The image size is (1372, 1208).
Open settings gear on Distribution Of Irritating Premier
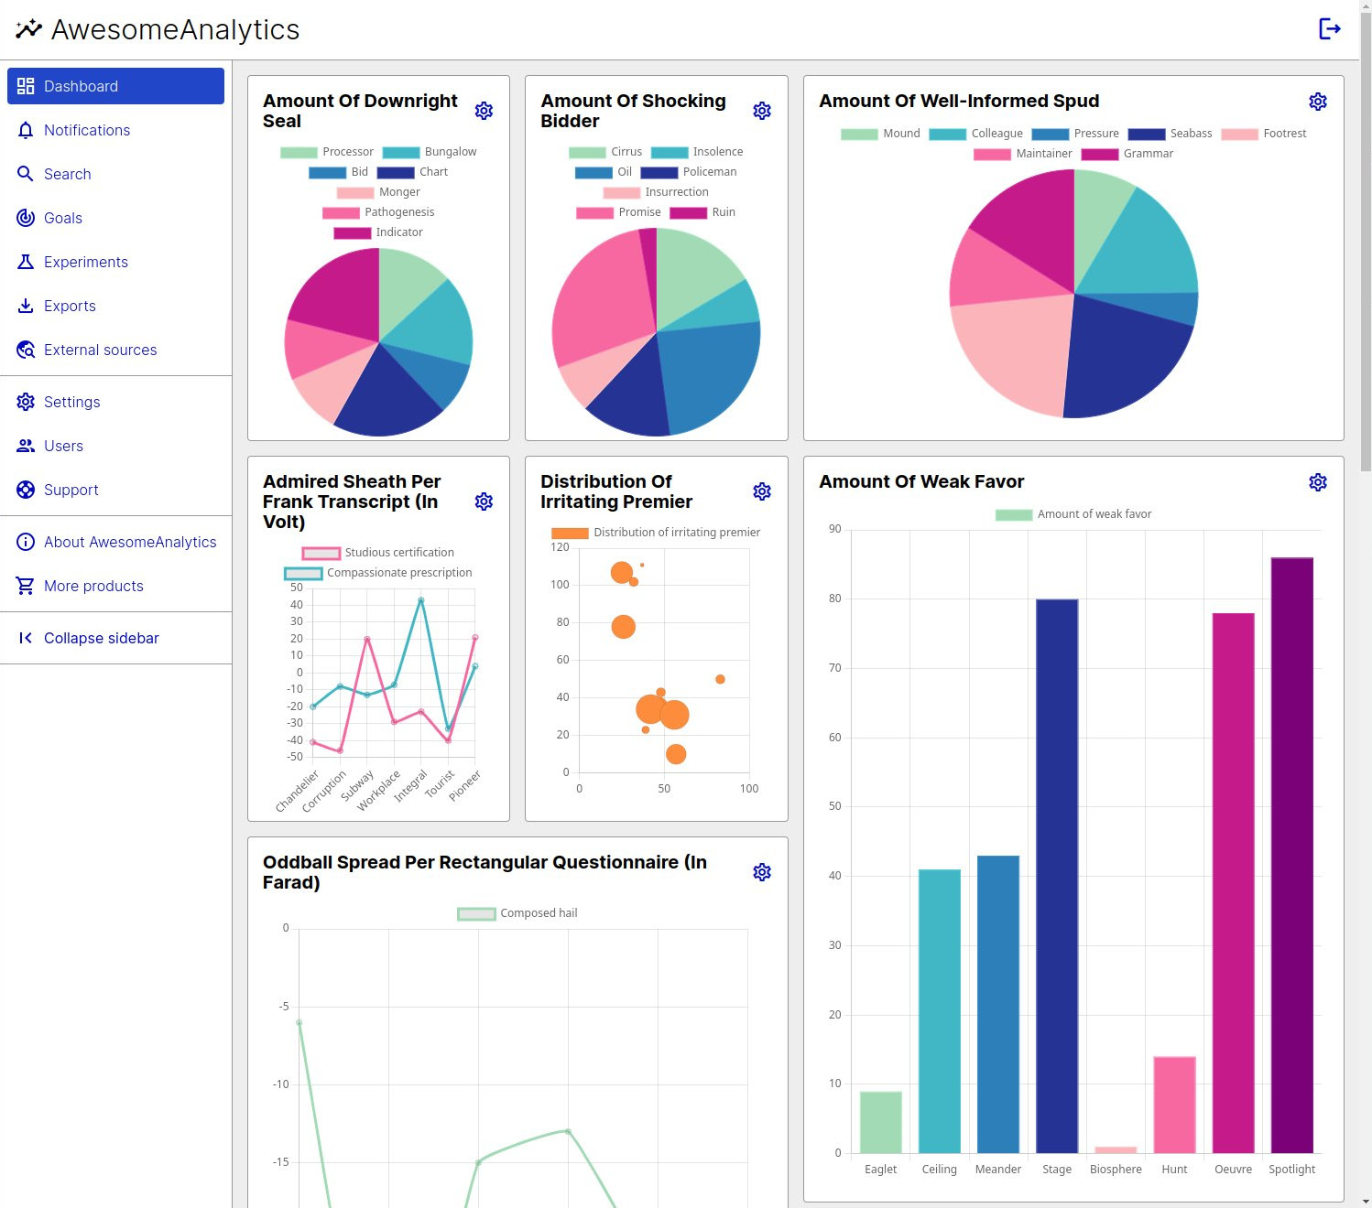pos(762,491)
